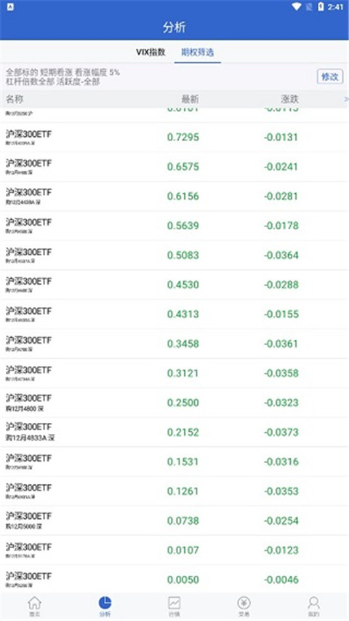
Task: Sort by the 最新 column header
Action: 190,99
